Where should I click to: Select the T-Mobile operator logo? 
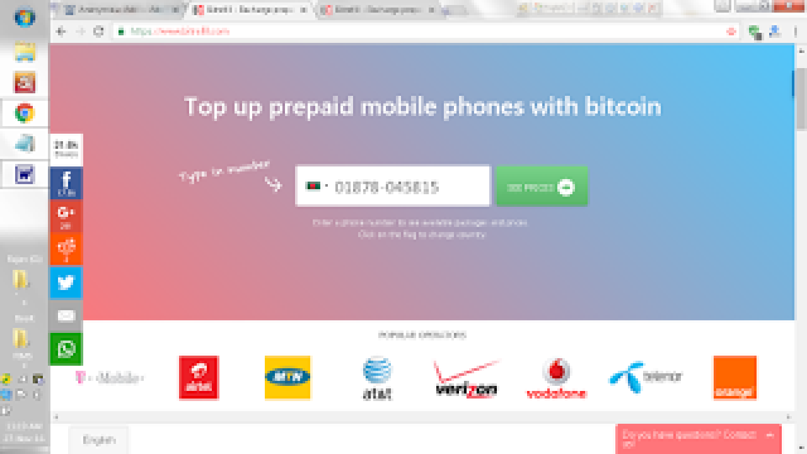pyautogui.click(x=110, y=377)
